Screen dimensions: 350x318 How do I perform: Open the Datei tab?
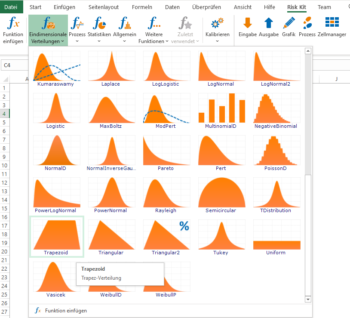(x=11, y=7)
